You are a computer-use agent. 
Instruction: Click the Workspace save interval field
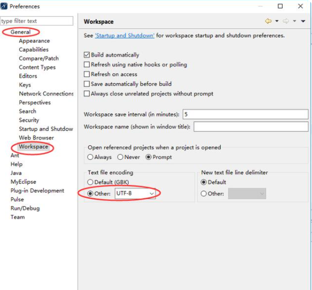[x=245, y=114]
